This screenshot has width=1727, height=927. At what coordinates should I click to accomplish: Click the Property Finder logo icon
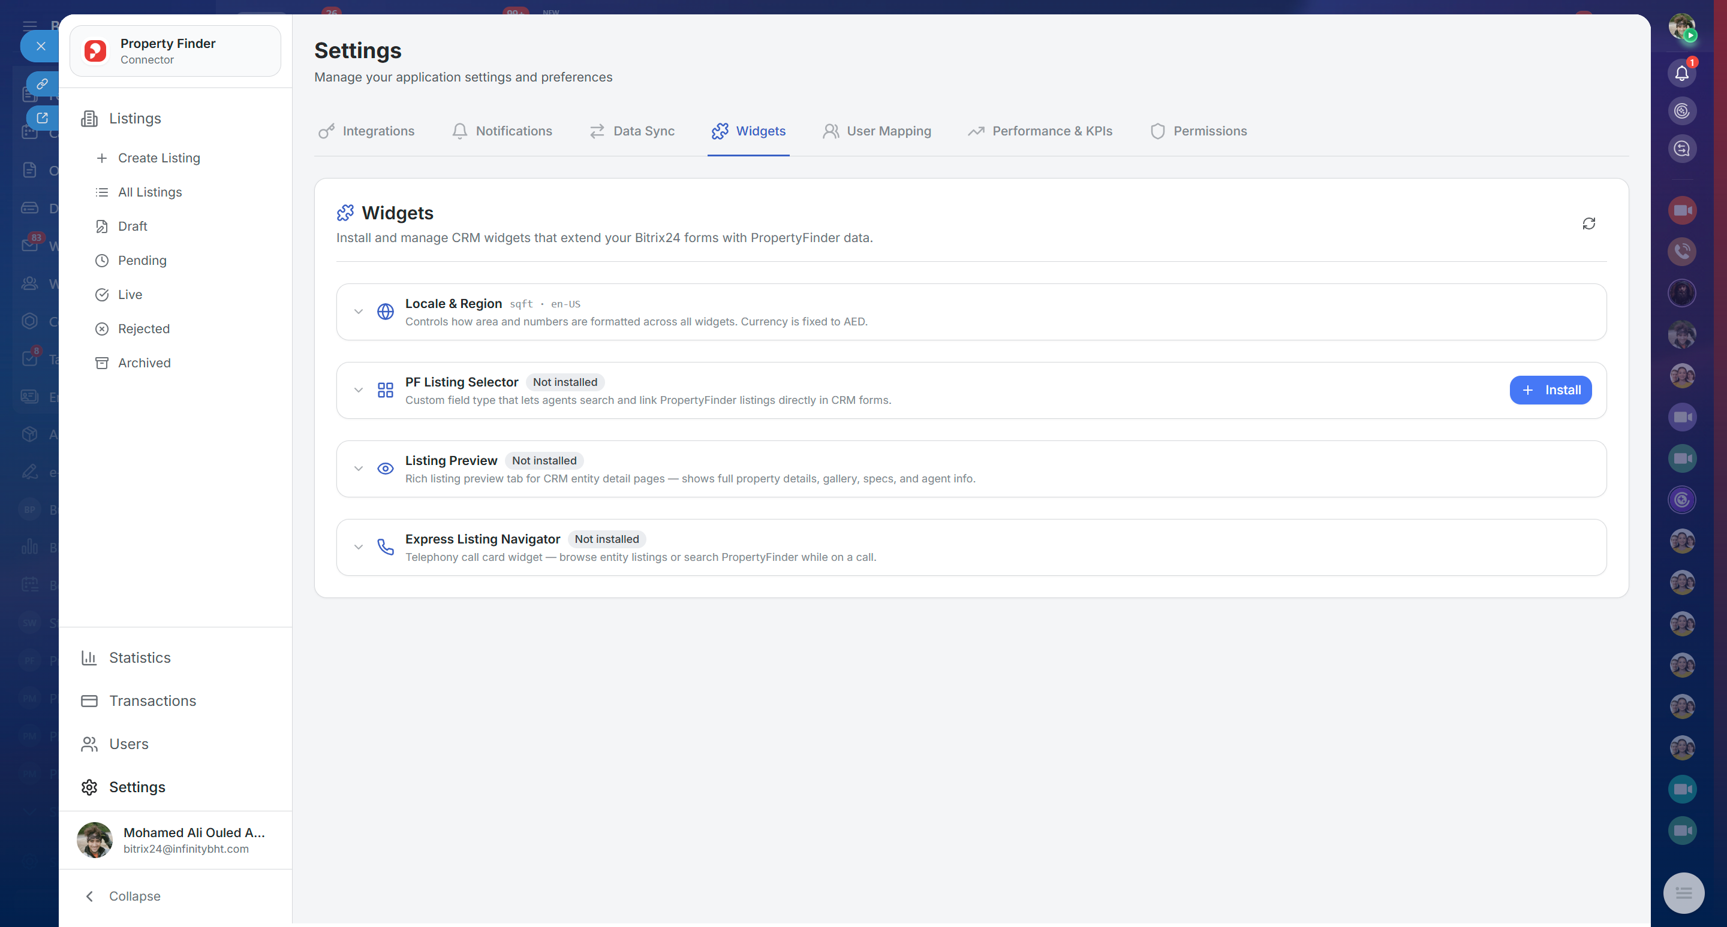[95, 51]
